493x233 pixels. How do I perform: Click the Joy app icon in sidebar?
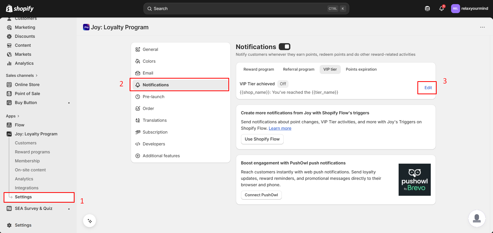9,134
